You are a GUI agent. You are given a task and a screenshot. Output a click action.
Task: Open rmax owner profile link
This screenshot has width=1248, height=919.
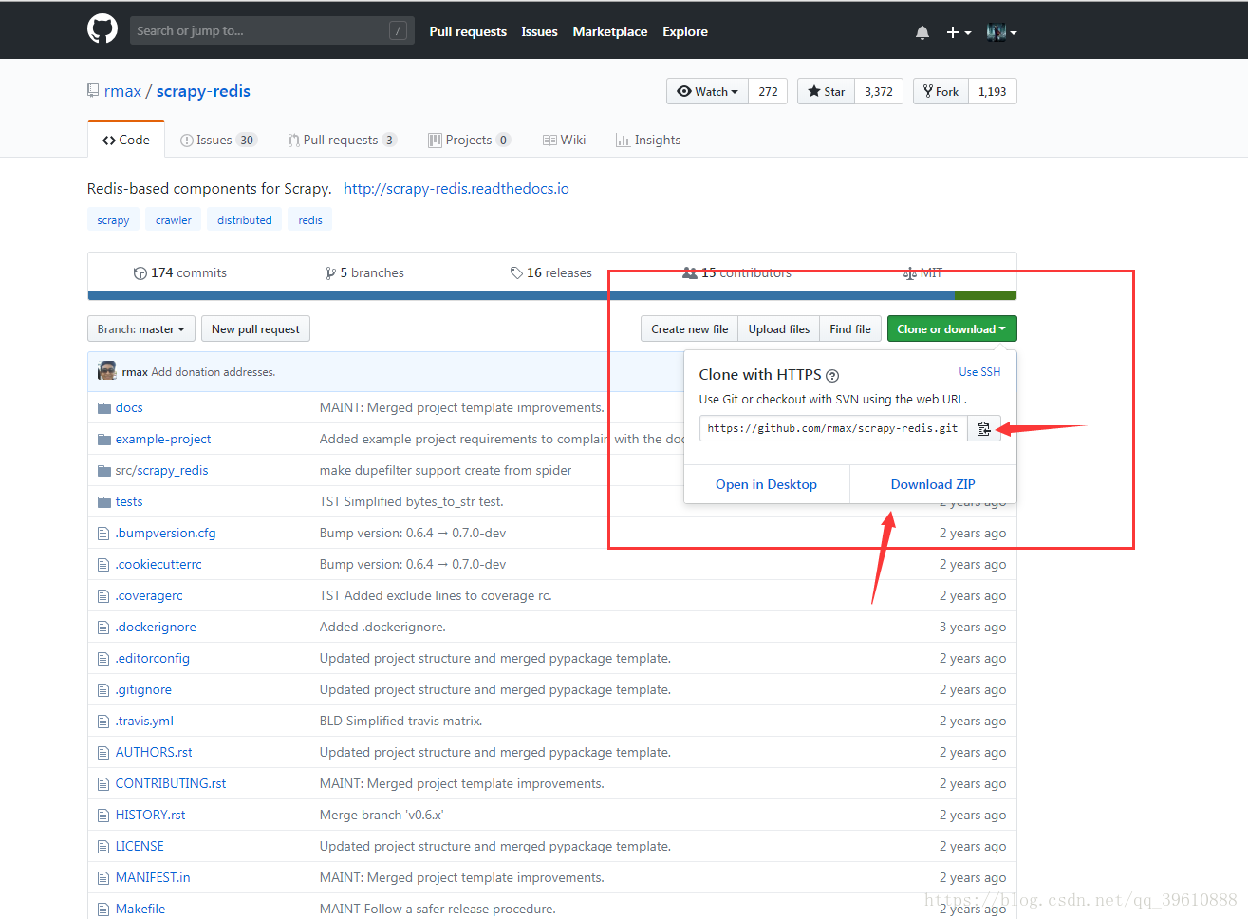[x=122, y=91]
